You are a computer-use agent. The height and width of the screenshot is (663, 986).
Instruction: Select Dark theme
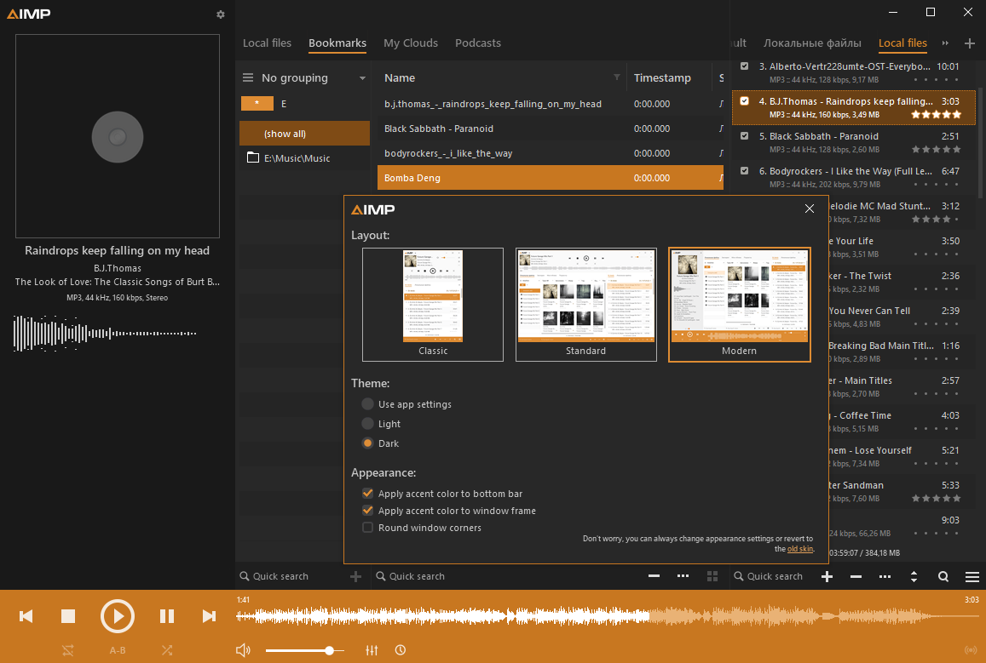[x=368, y=443]
